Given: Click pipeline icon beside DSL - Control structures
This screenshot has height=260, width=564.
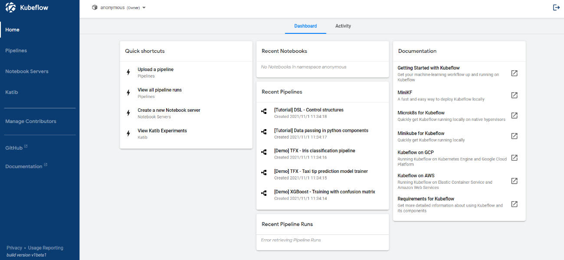Looking at the screenshot, I should [264, 111].
